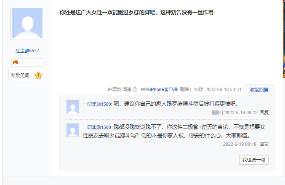Click the username 红尘醉5577
This screenshot has width=285, height=185.
tap(27, 51)
